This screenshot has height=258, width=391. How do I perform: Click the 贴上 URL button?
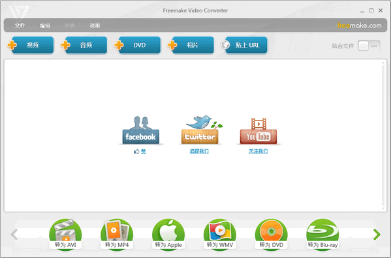244,45
